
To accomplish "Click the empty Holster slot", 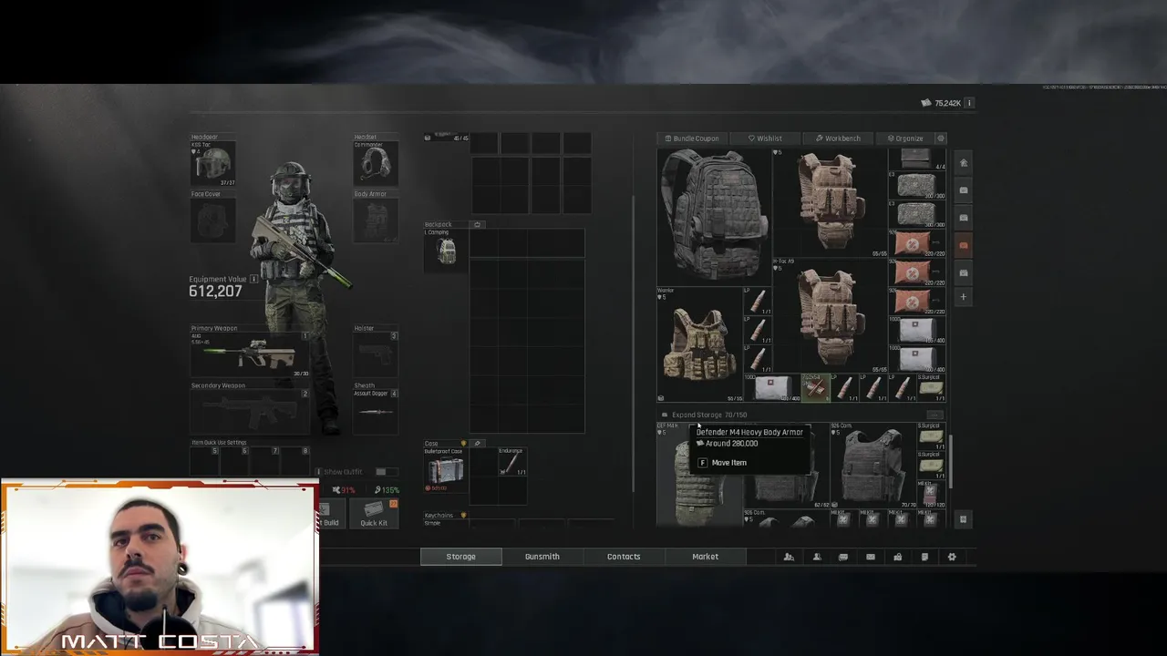I will [x=375, y=355].
